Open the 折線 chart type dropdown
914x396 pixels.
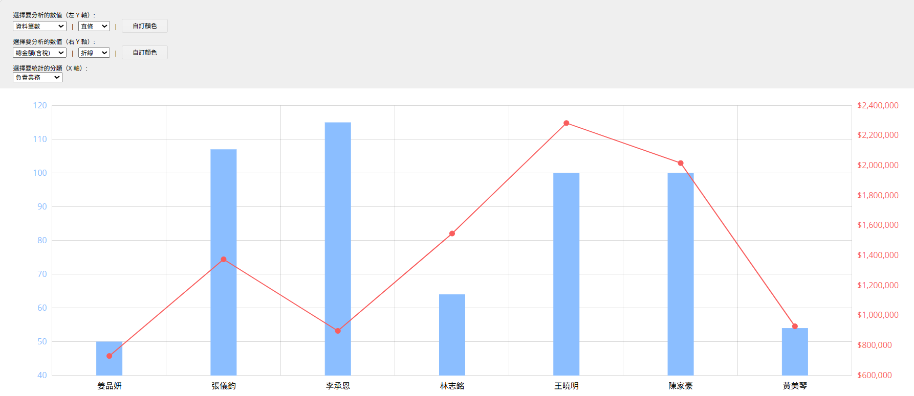tap(94, 53)
